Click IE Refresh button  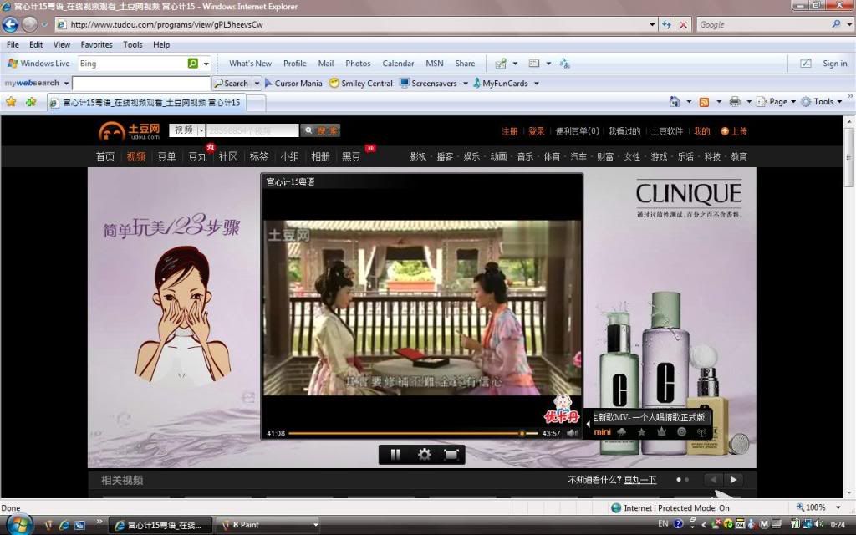(666, 25)
